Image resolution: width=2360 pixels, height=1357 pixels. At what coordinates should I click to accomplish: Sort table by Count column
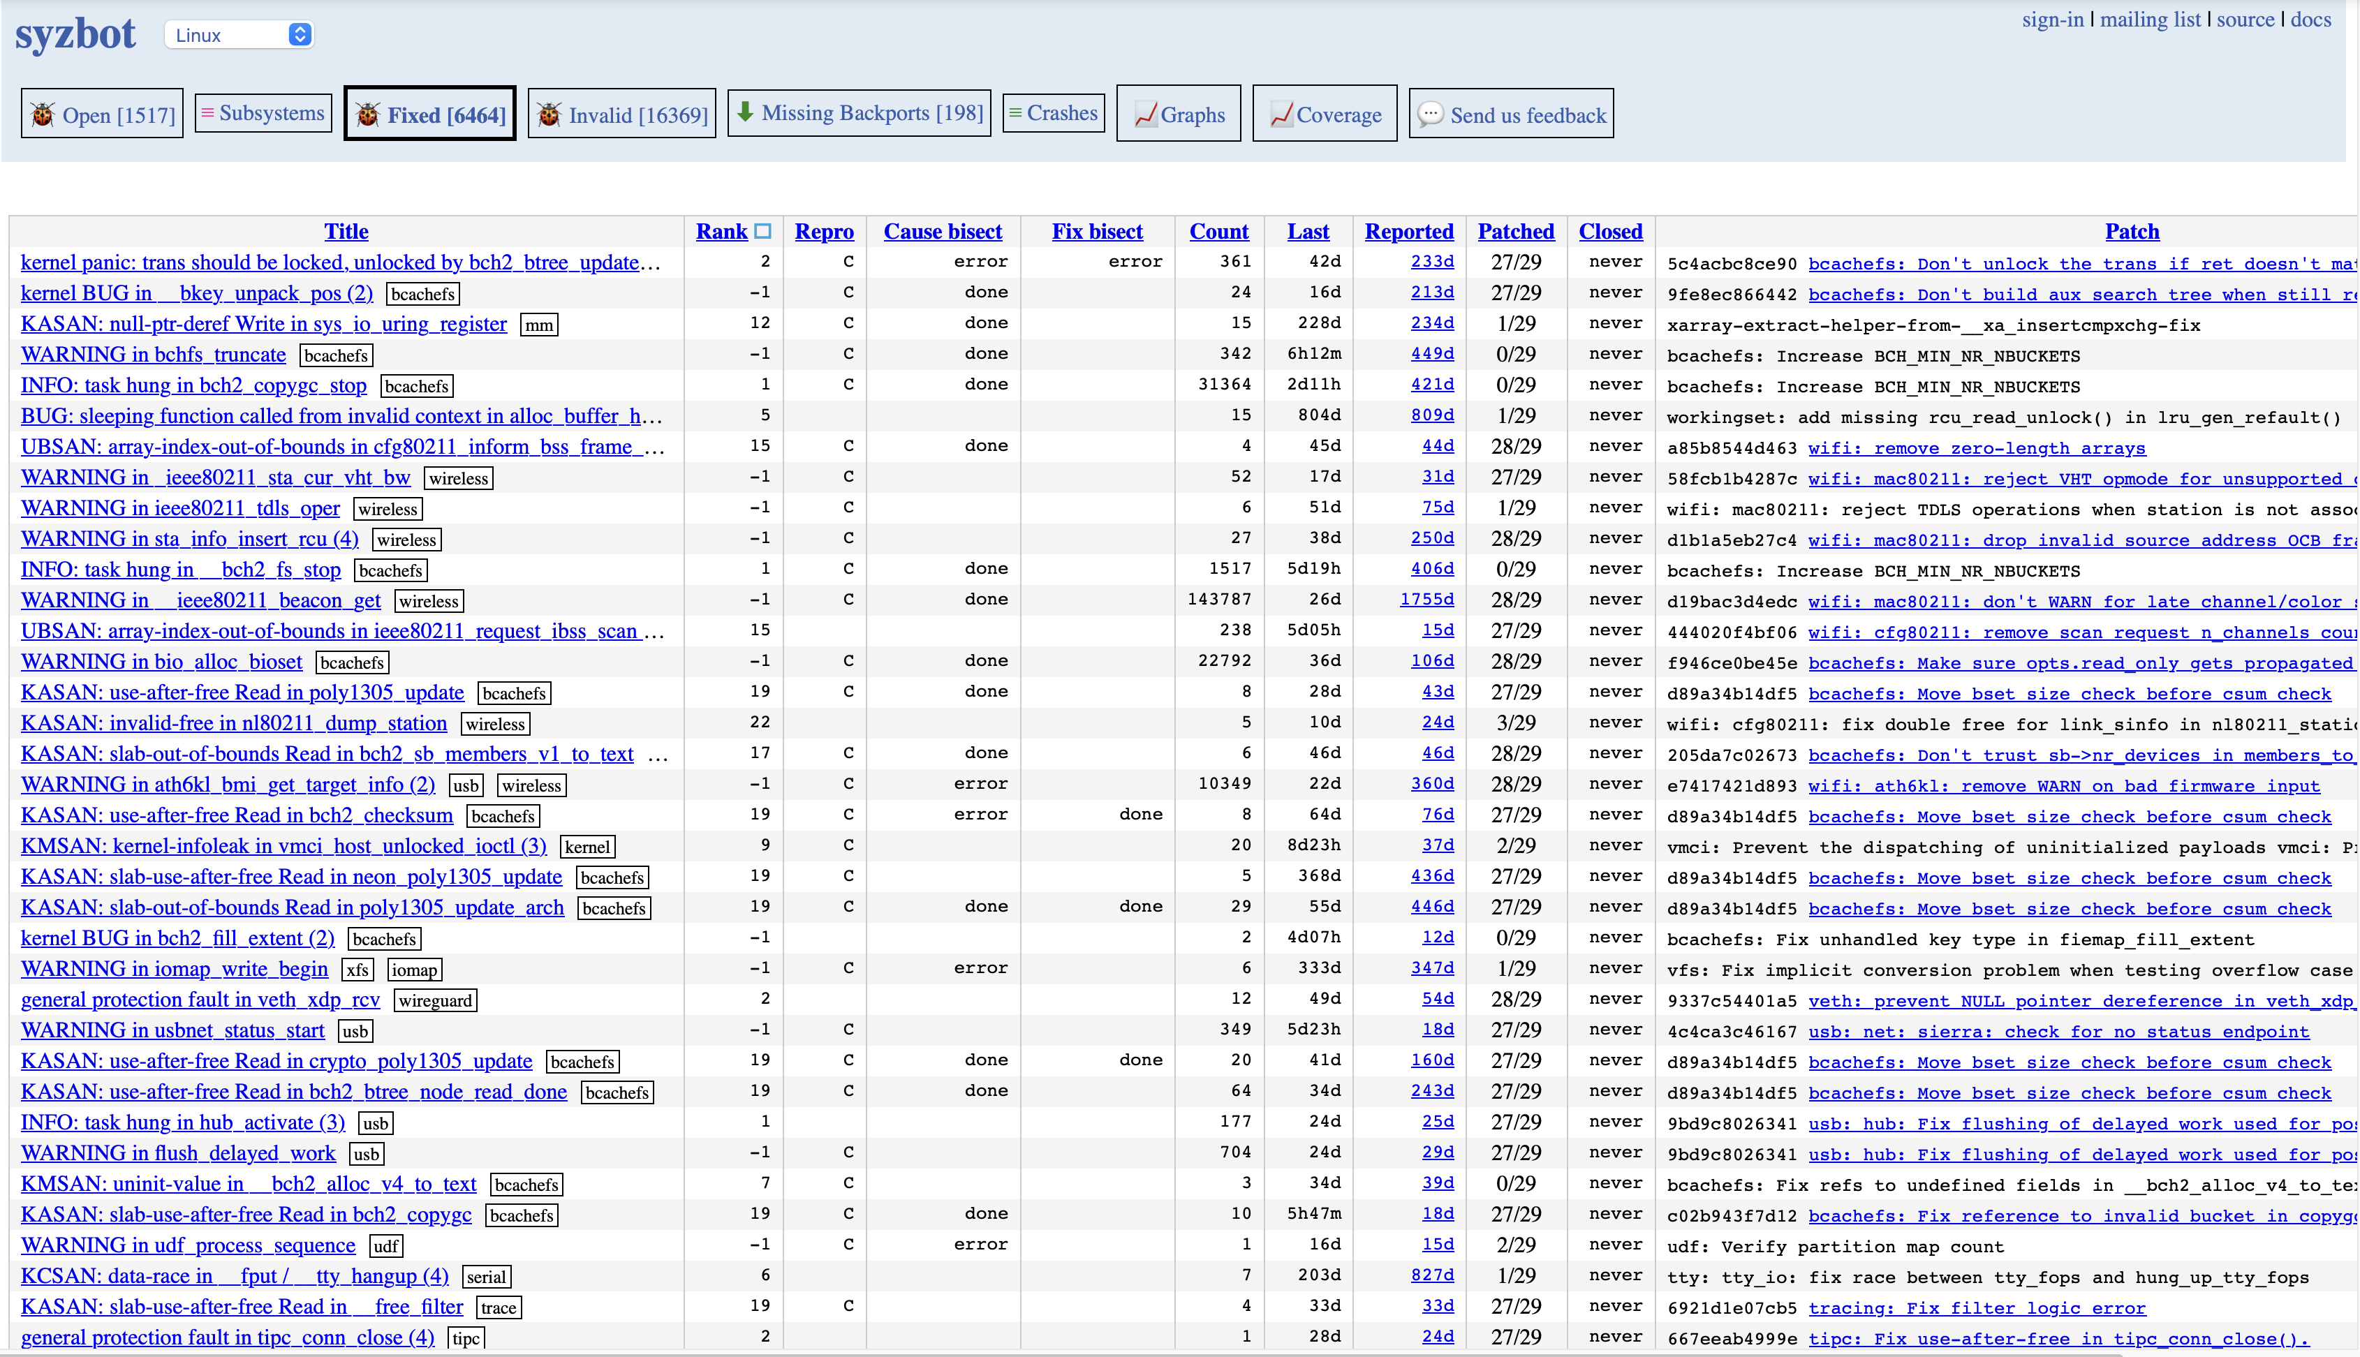[1218, 231]
